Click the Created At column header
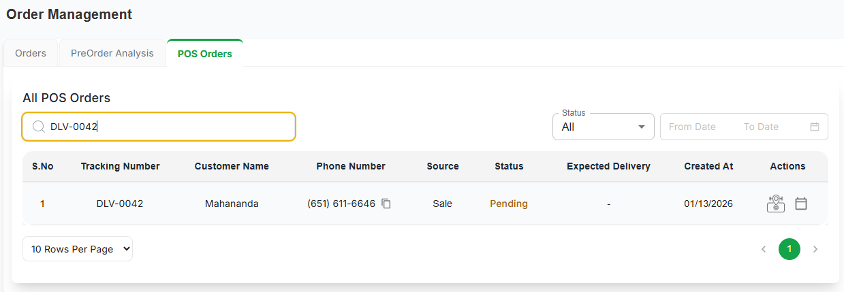This screenshot has width=844, height=292. [x=708, y=166]
